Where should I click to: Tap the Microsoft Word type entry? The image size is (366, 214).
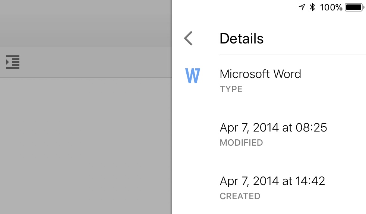click(260, 74)
